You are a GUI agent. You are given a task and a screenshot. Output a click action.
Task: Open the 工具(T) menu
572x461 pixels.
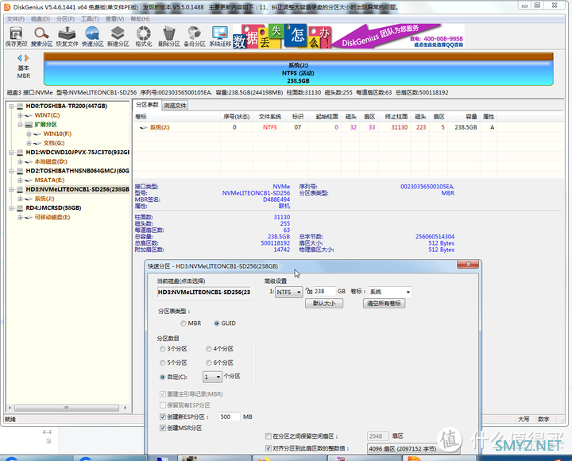click(x=90, y=19)
